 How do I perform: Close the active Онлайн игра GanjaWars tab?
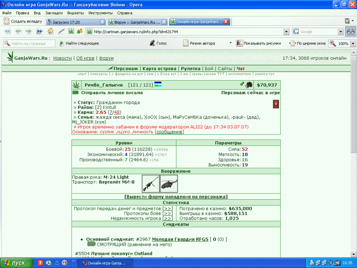(x=226, y=22)
